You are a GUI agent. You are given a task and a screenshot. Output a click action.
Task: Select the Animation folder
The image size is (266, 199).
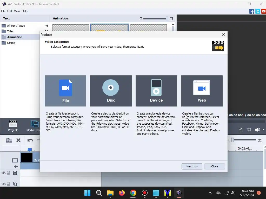coord(20,37)
